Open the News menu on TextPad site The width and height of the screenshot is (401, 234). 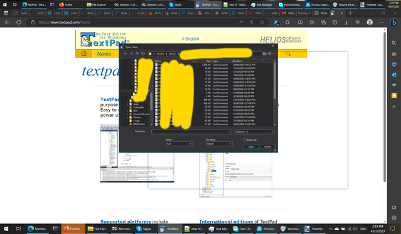click(x=104, y=54)
